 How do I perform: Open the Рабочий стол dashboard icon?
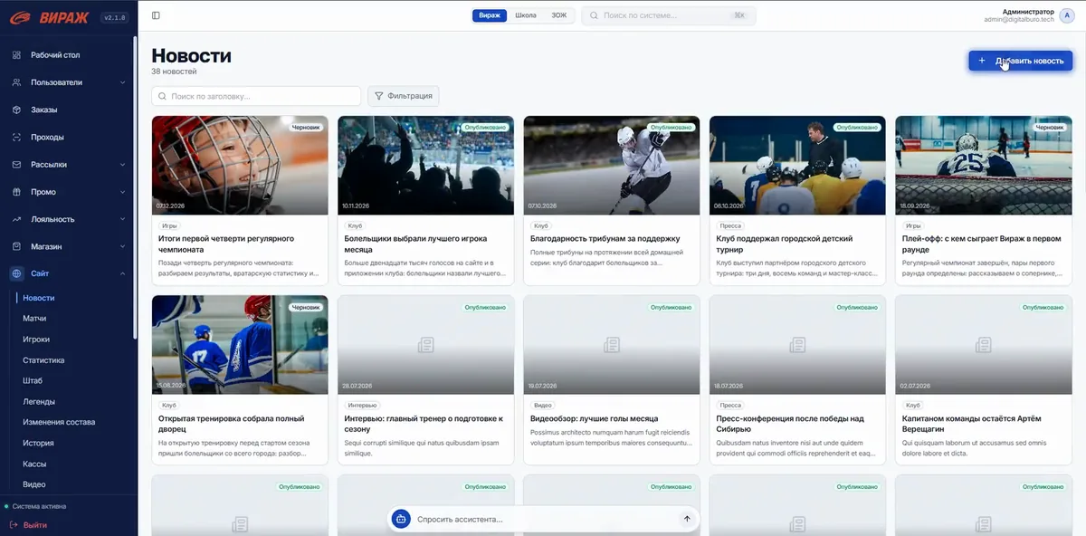(16, 55)
